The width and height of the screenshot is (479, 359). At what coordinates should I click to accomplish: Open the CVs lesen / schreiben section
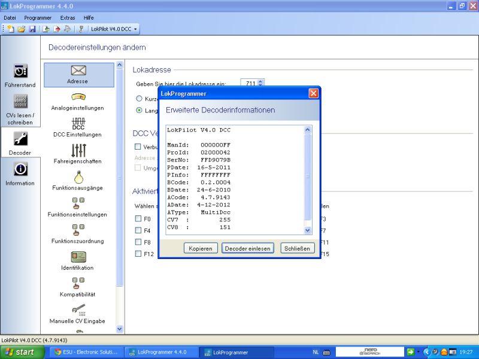pos(20,109)
